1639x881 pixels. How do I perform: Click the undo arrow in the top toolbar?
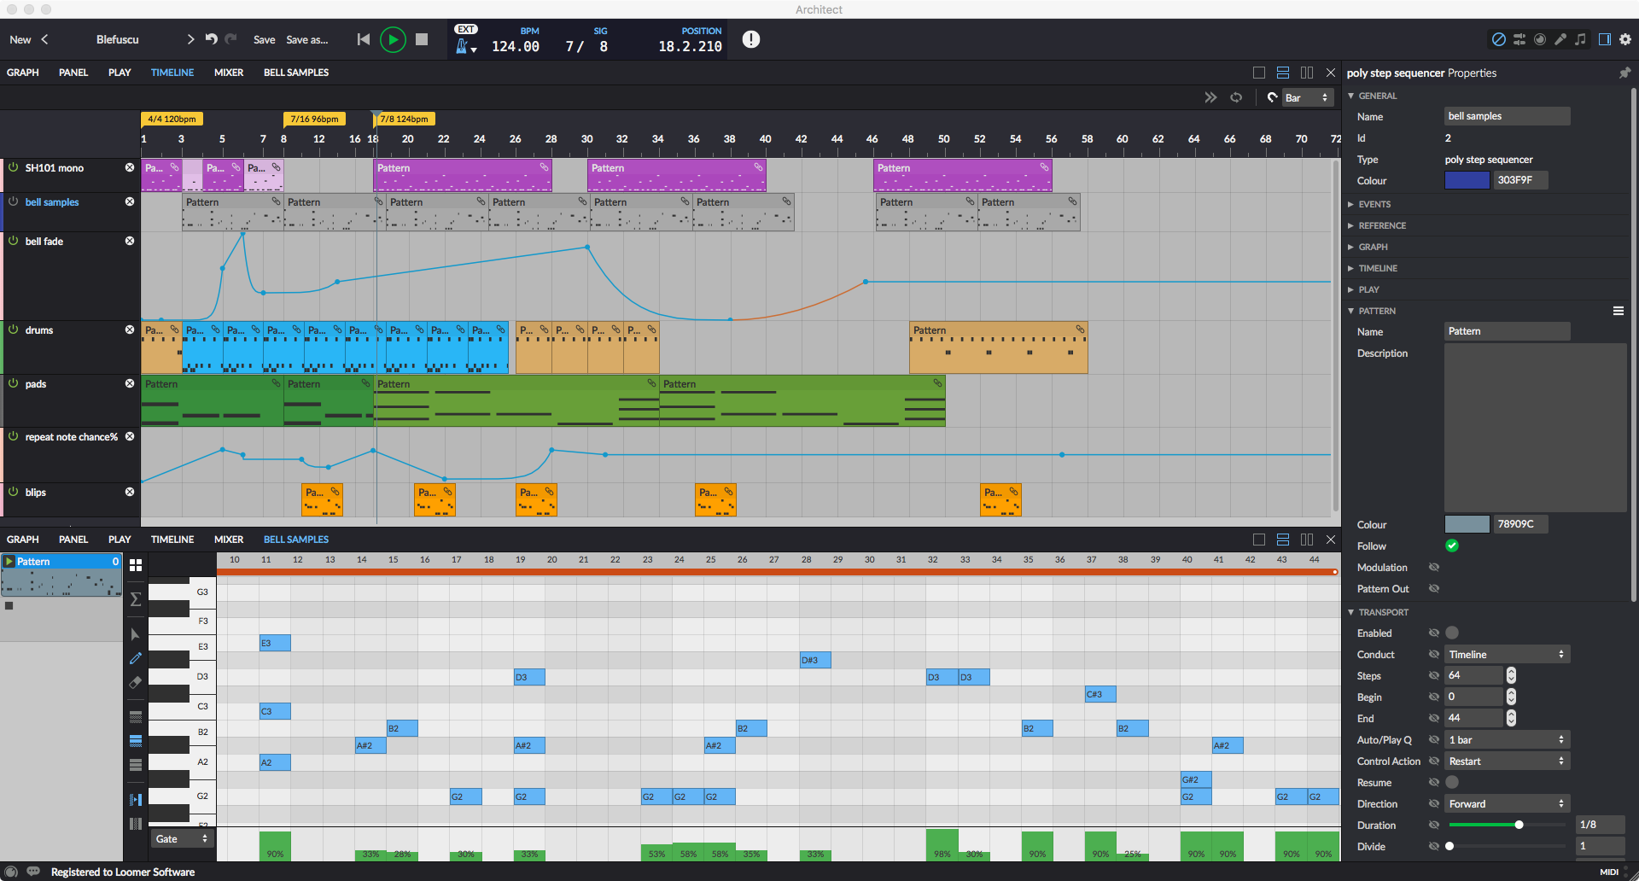(211, 39)
